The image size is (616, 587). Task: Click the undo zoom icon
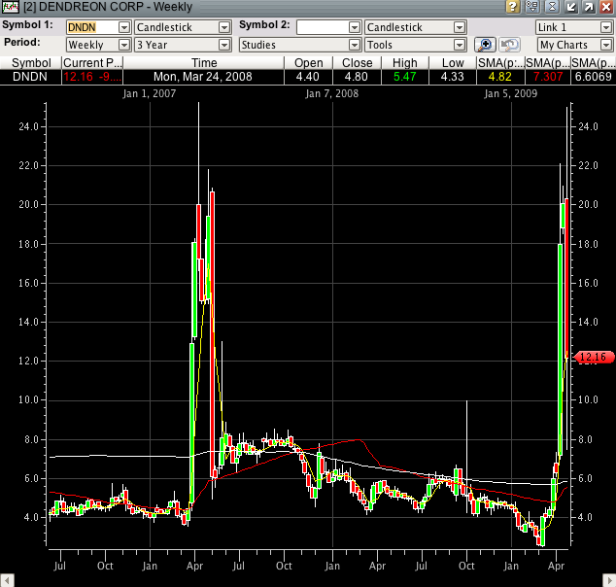point(509,45)
